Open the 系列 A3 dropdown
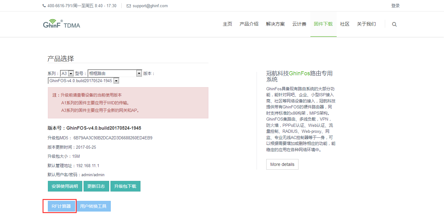The height and width of the screenshot is (224, 444). [67, 73]
